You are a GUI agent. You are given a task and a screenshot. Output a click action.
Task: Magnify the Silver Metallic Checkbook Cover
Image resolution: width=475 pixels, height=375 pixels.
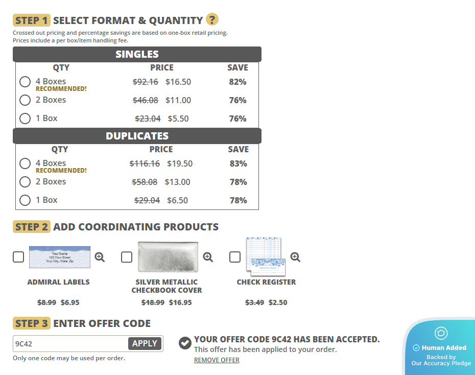click(208, 257)
